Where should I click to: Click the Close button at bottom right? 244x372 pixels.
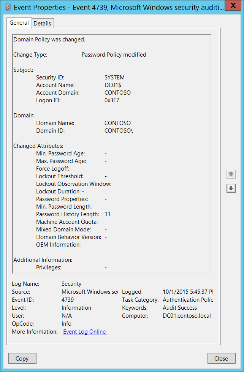click(x=221, y=358)
